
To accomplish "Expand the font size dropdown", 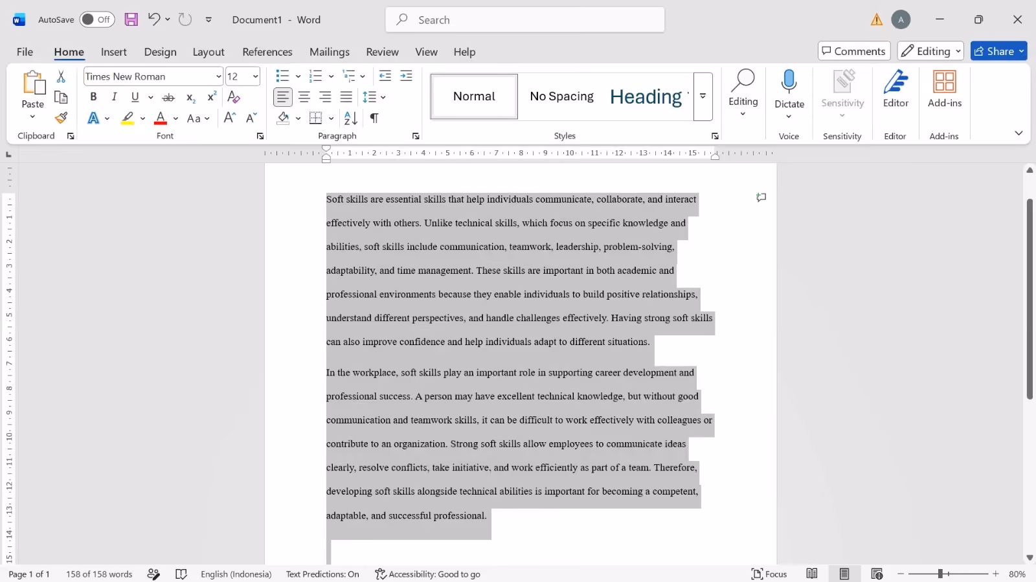I will point(255,76).
